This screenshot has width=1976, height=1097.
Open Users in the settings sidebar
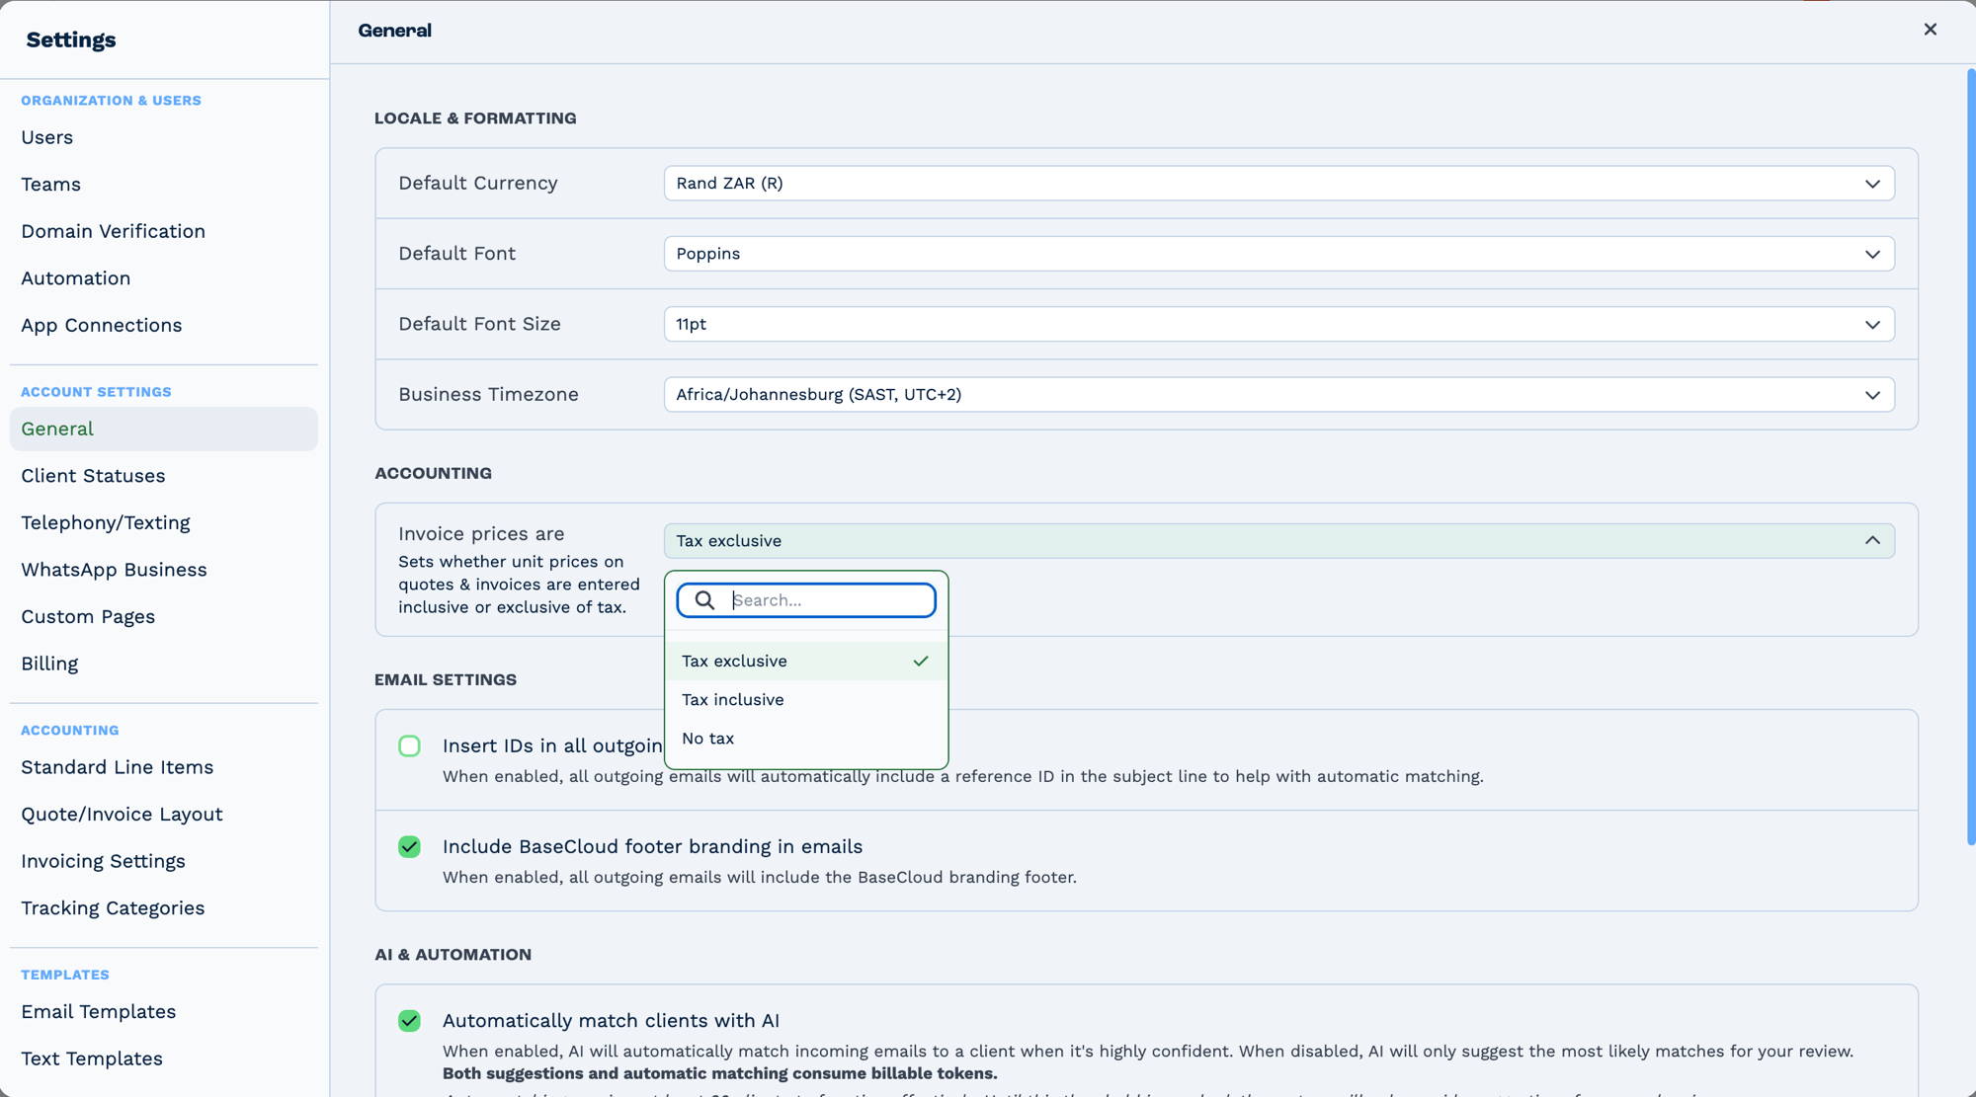click(x=164, y=137)
